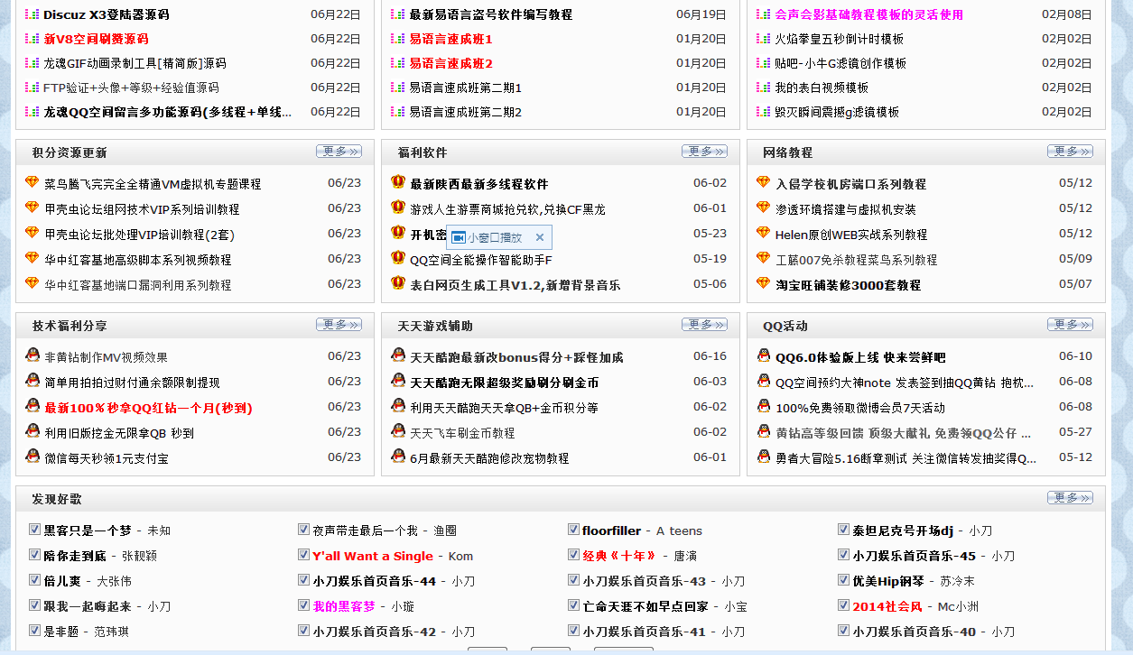Click the penguin icon beside 天天酷跑无限超级奖励刷分刷金币
Image resolution: width=1133 pixels, height=655 pixels.
click(398, 381)
